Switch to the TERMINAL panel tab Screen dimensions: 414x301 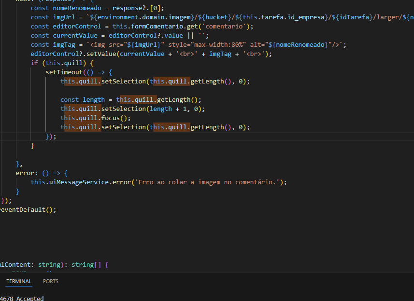[x=19, y=281]
